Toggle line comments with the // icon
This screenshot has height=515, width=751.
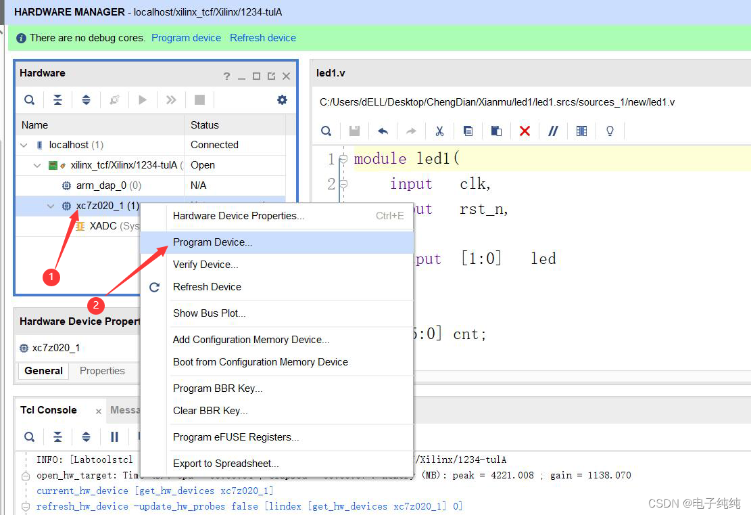(553, 131)
